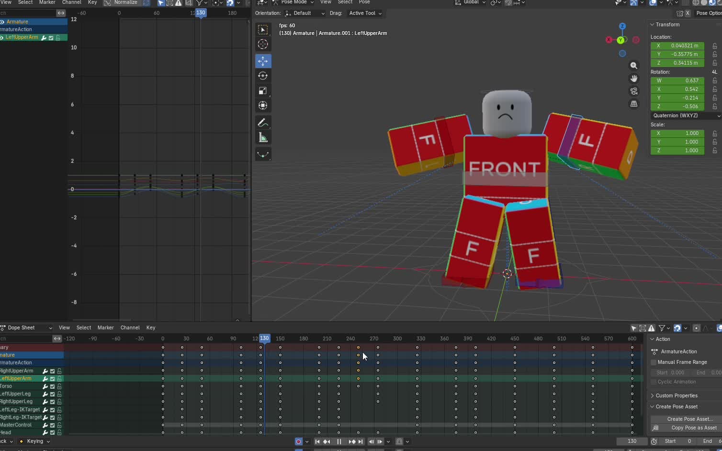Click the wrench icon on the MasterControl channel
The width and height of the screenshot is (722, 451).
[45, 425]
